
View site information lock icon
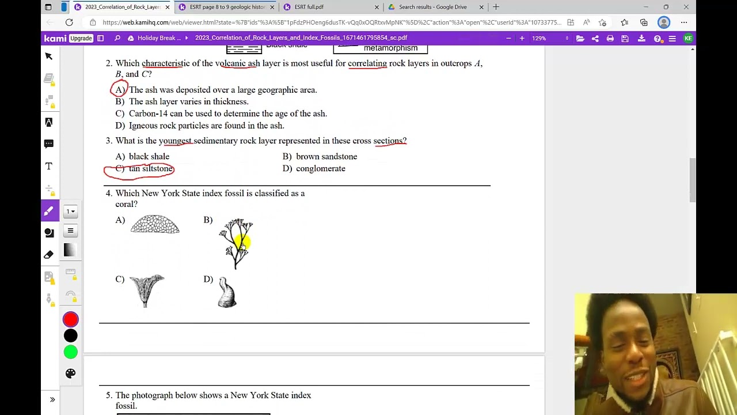93,22
